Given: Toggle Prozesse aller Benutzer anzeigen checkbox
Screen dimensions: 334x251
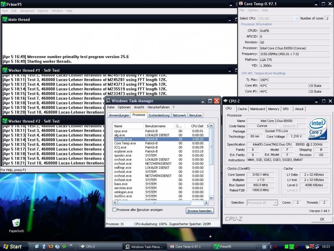Looking at the screenshot, I should coord(114,210).
